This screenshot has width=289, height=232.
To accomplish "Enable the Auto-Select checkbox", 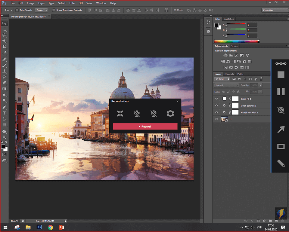I will pyautogui.click(x=17, y=10).
